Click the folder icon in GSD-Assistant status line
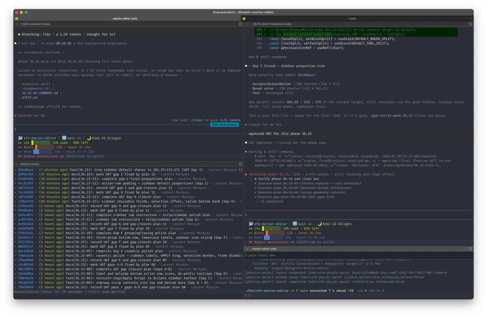The width and height of the screenshot is (487, 317). (x=20, y=138)
